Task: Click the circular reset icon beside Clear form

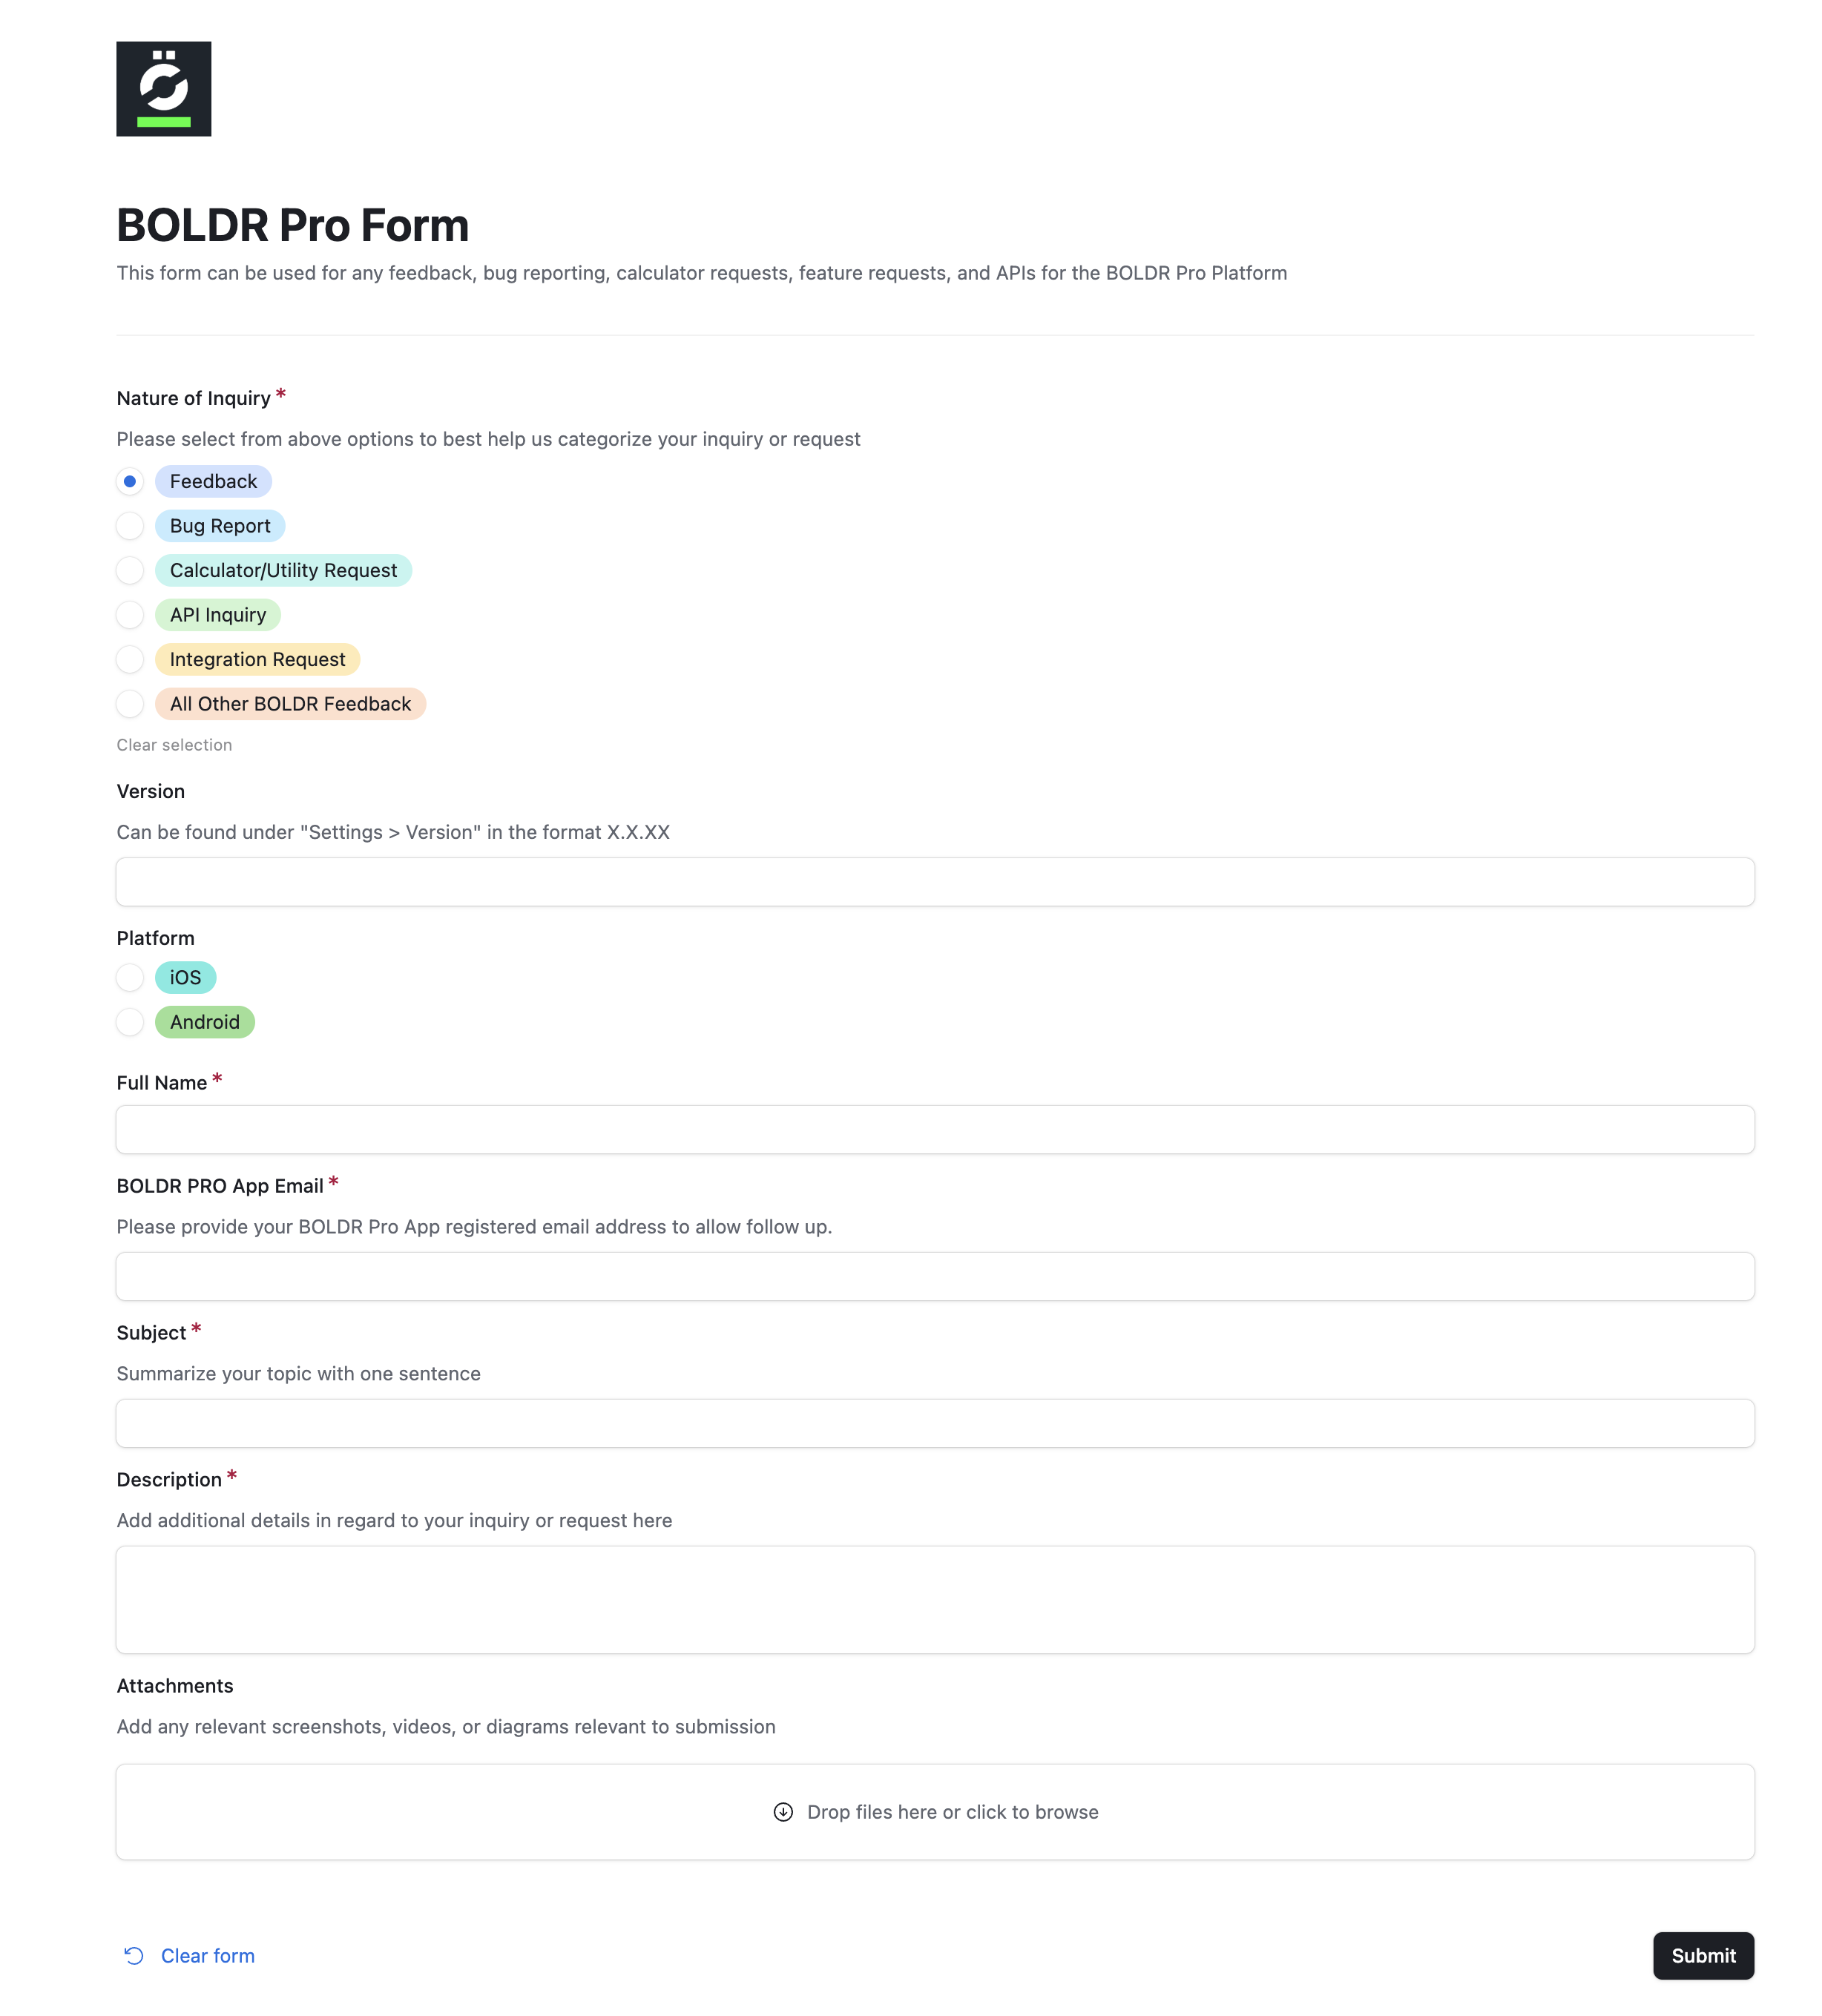Action: (134, 1956)
